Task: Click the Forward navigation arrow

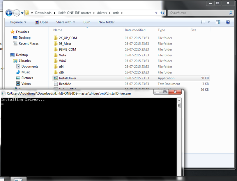Action: tap(17, 13)
